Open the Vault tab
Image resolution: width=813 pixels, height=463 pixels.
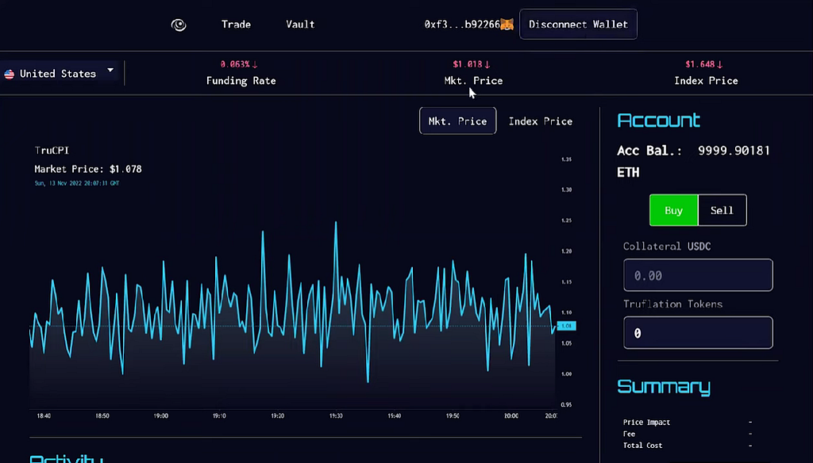click(x=300, y=25)
